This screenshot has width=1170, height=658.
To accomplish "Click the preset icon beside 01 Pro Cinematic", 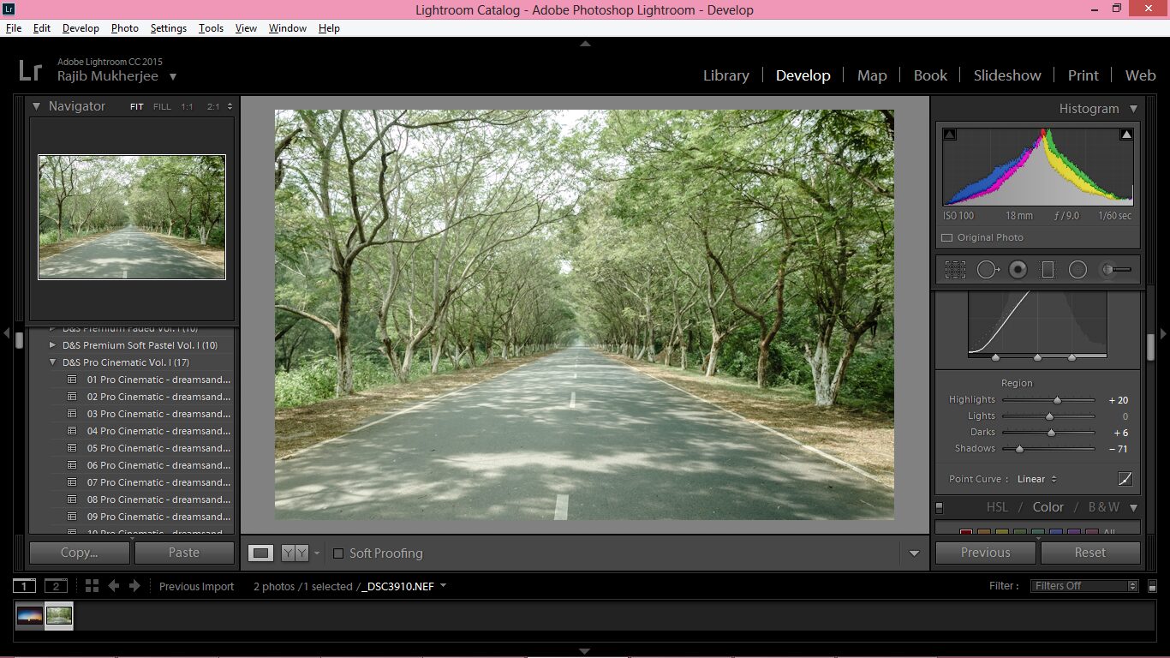I will tap(72, 380).
